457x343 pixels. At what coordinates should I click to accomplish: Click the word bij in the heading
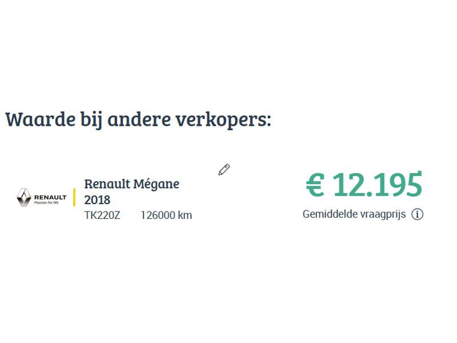(86, 120)
